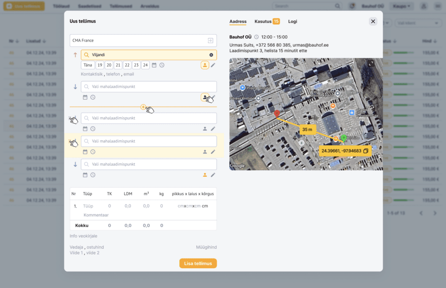Toggle the orange-bordered contact person icon in the Viljandi row

click(205, 65)
